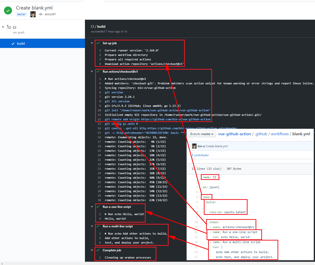Click the Set up job step title
Screen dimensions: 315x265
pos(110,43)
